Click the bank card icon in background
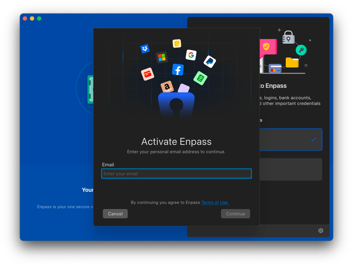The height and width of the screenshot is (267, 353). [275, 68]
